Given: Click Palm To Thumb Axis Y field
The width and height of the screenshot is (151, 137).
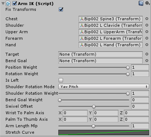Looking at the screenshot, I should pyautogui.click(x=106, y=119).
